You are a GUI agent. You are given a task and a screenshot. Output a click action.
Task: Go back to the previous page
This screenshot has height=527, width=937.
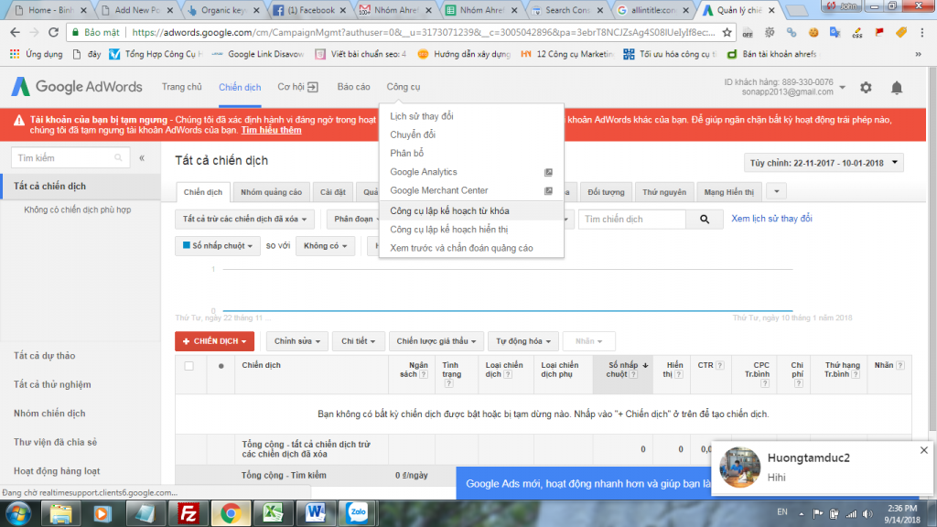[15, 32]
